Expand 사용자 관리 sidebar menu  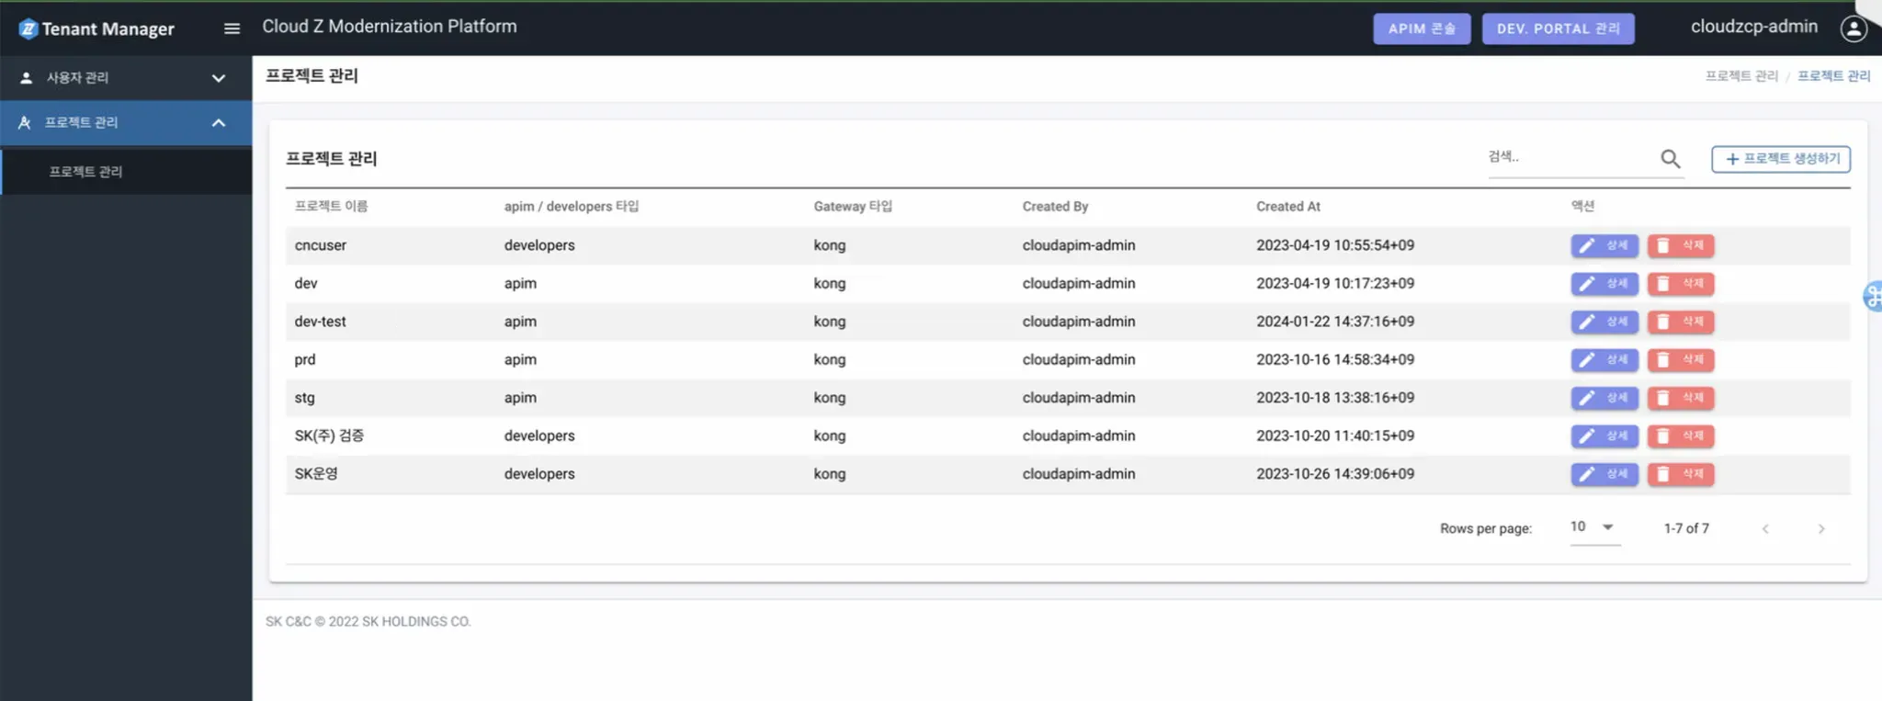coord(126,78)
